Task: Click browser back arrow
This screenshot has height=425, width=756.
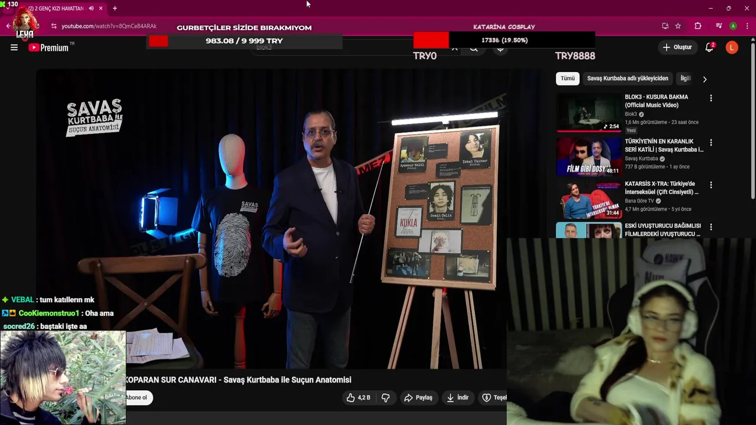Action: point(8,26)
